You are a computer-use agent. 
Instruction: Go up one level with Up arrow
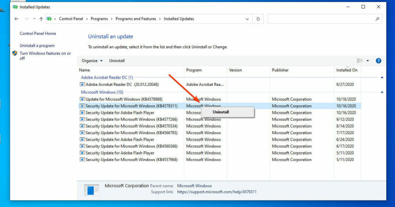pos(41,19)
